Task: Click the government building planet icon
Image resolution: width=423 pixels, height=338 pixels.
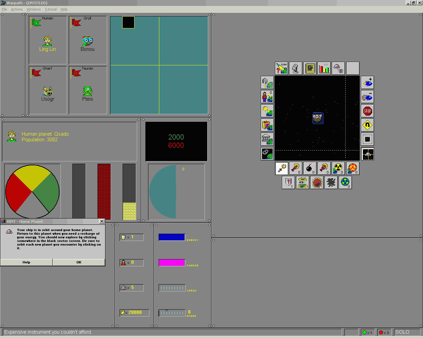Action: pos(267,139)
